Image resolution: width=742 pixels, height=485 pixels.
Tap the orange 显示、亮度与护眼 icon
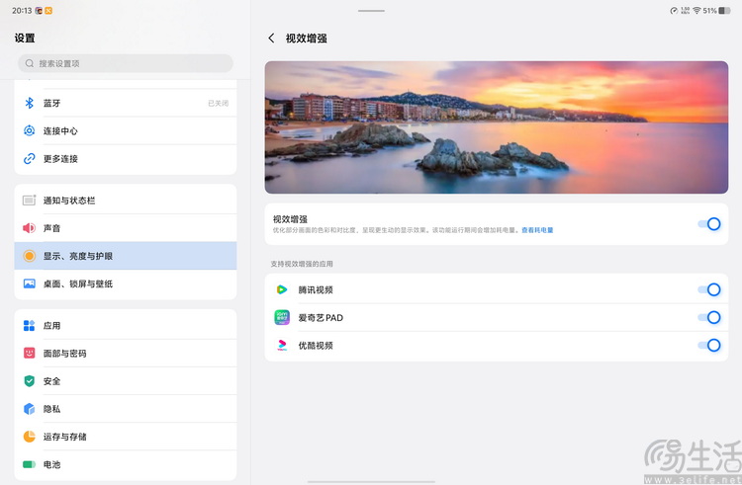30,256
